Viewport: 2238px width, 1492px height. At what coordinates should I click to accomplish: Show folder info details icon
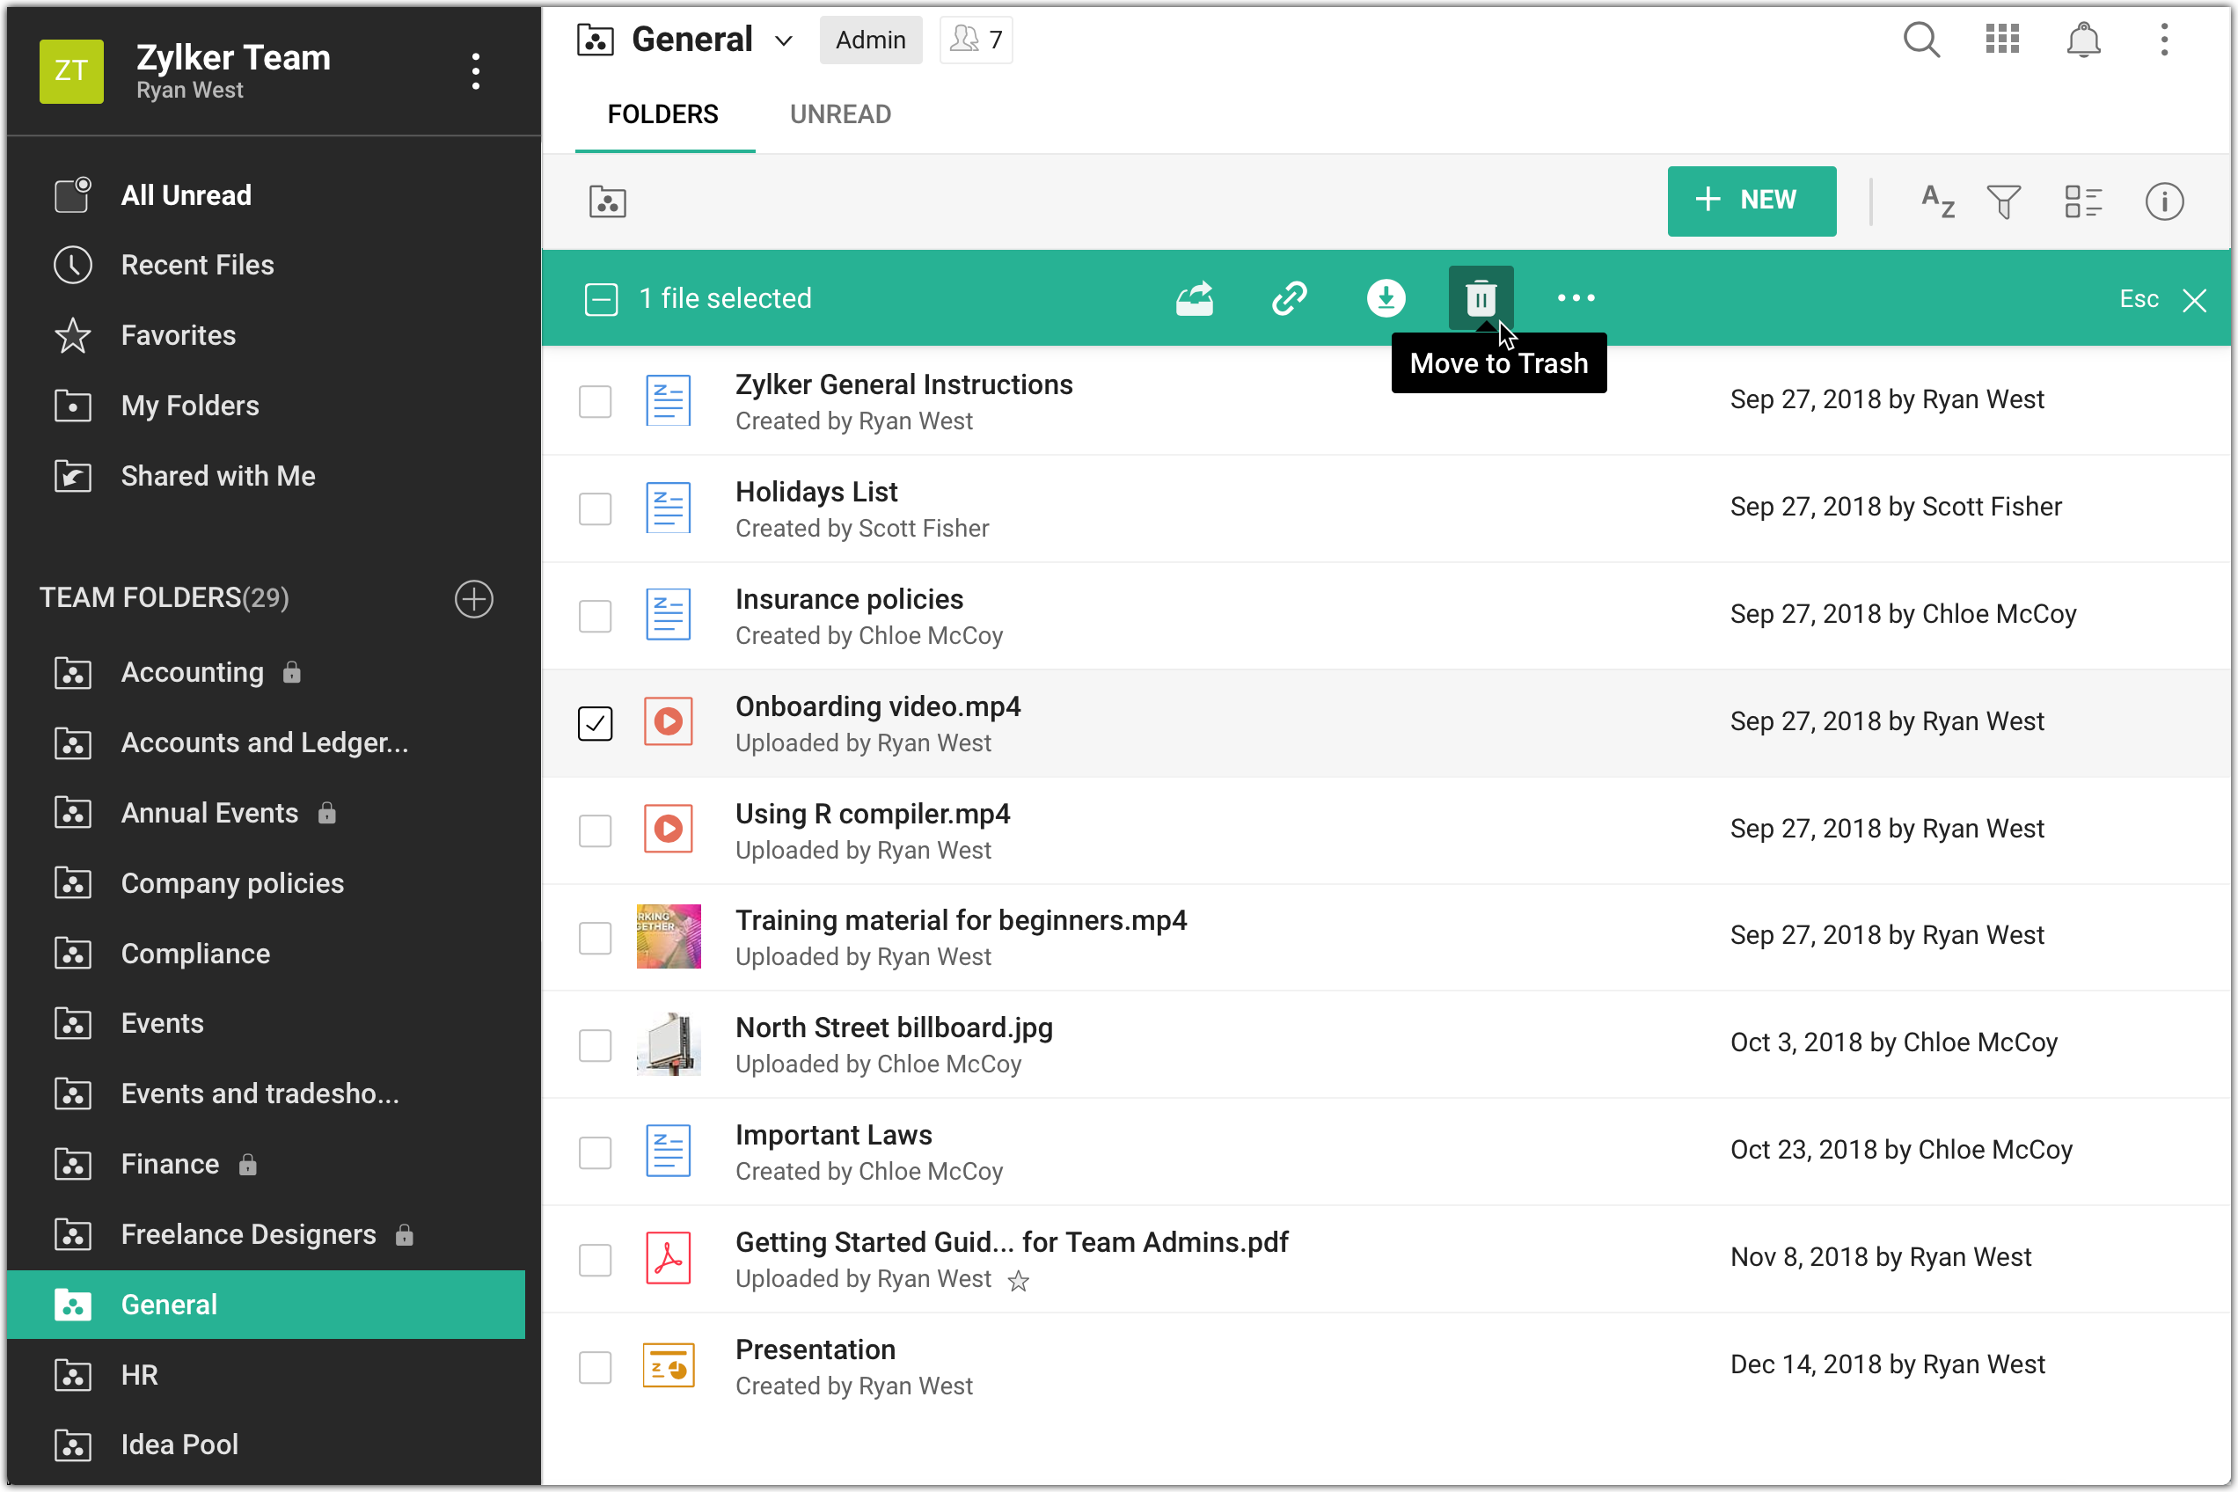(2164, 201)
